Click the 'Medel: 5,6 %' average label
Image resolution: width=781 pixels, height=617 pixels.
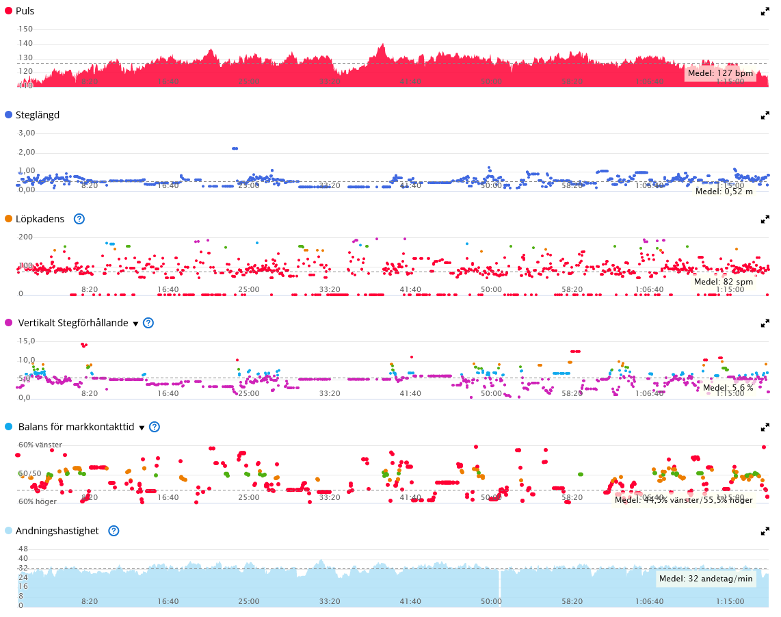728,388
